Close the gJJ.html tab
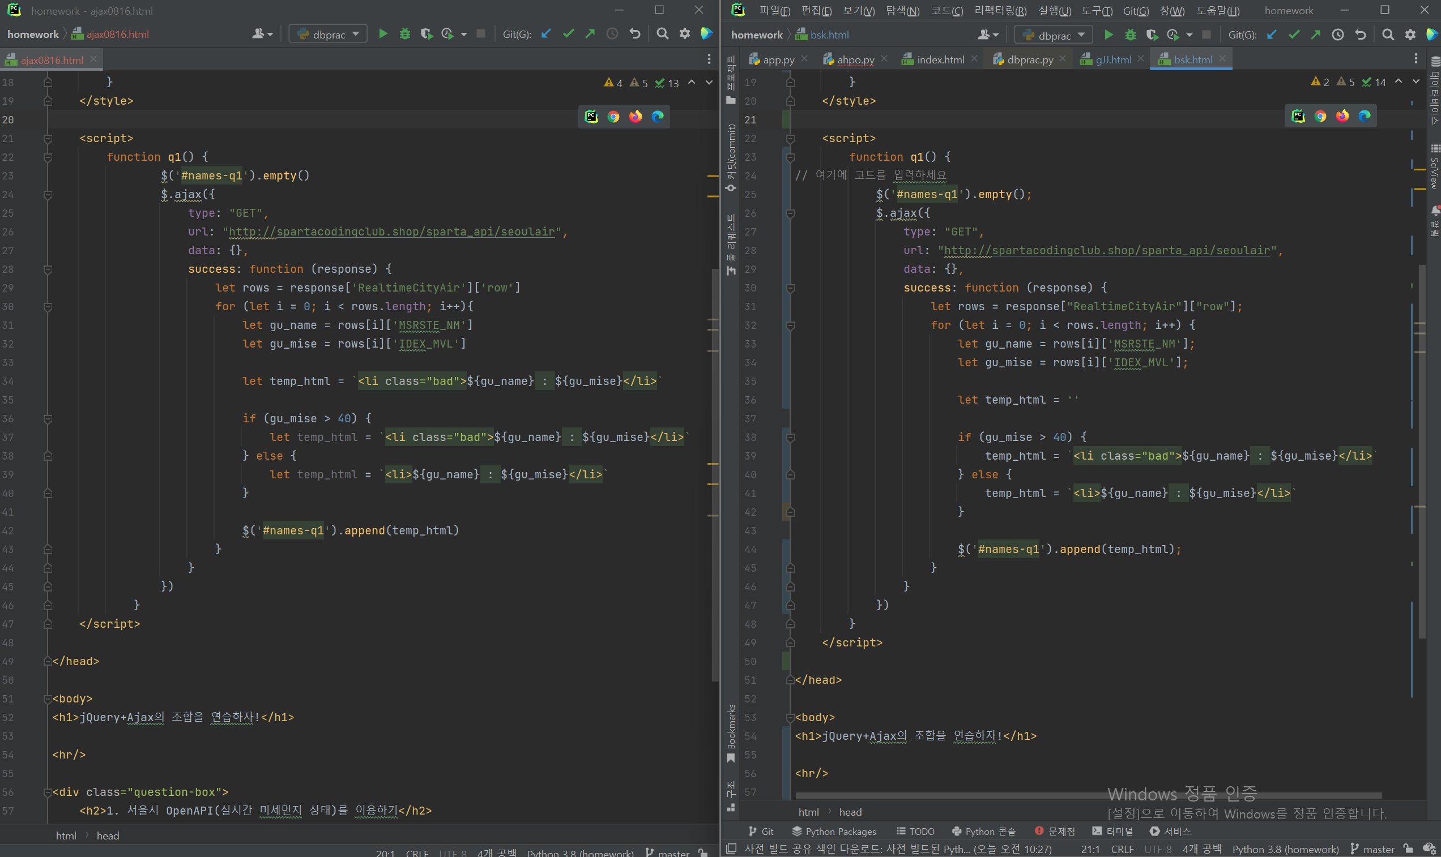This screenshot has width=1441, height=857. pyautogui.click(x=1141, y=59)
